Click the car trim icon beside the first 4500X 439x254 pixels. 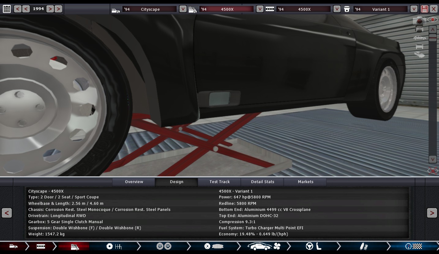coord(193,10)
